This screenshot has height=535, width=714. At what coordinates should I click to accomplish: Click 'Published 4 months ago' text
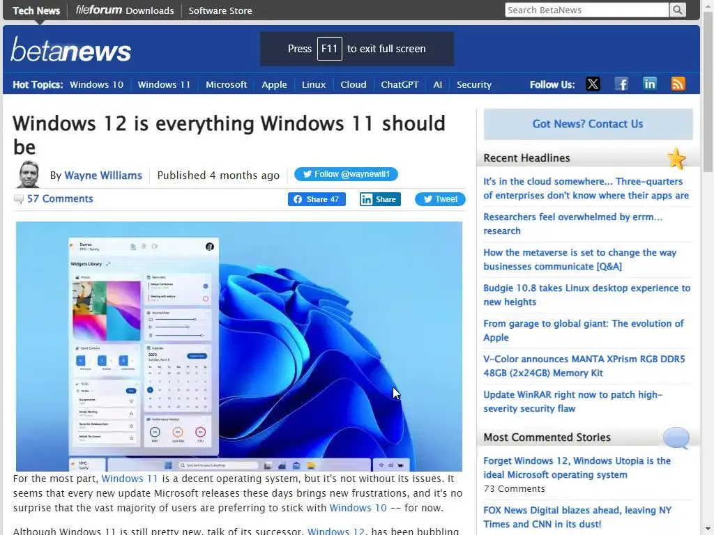[x=218, y=175]
